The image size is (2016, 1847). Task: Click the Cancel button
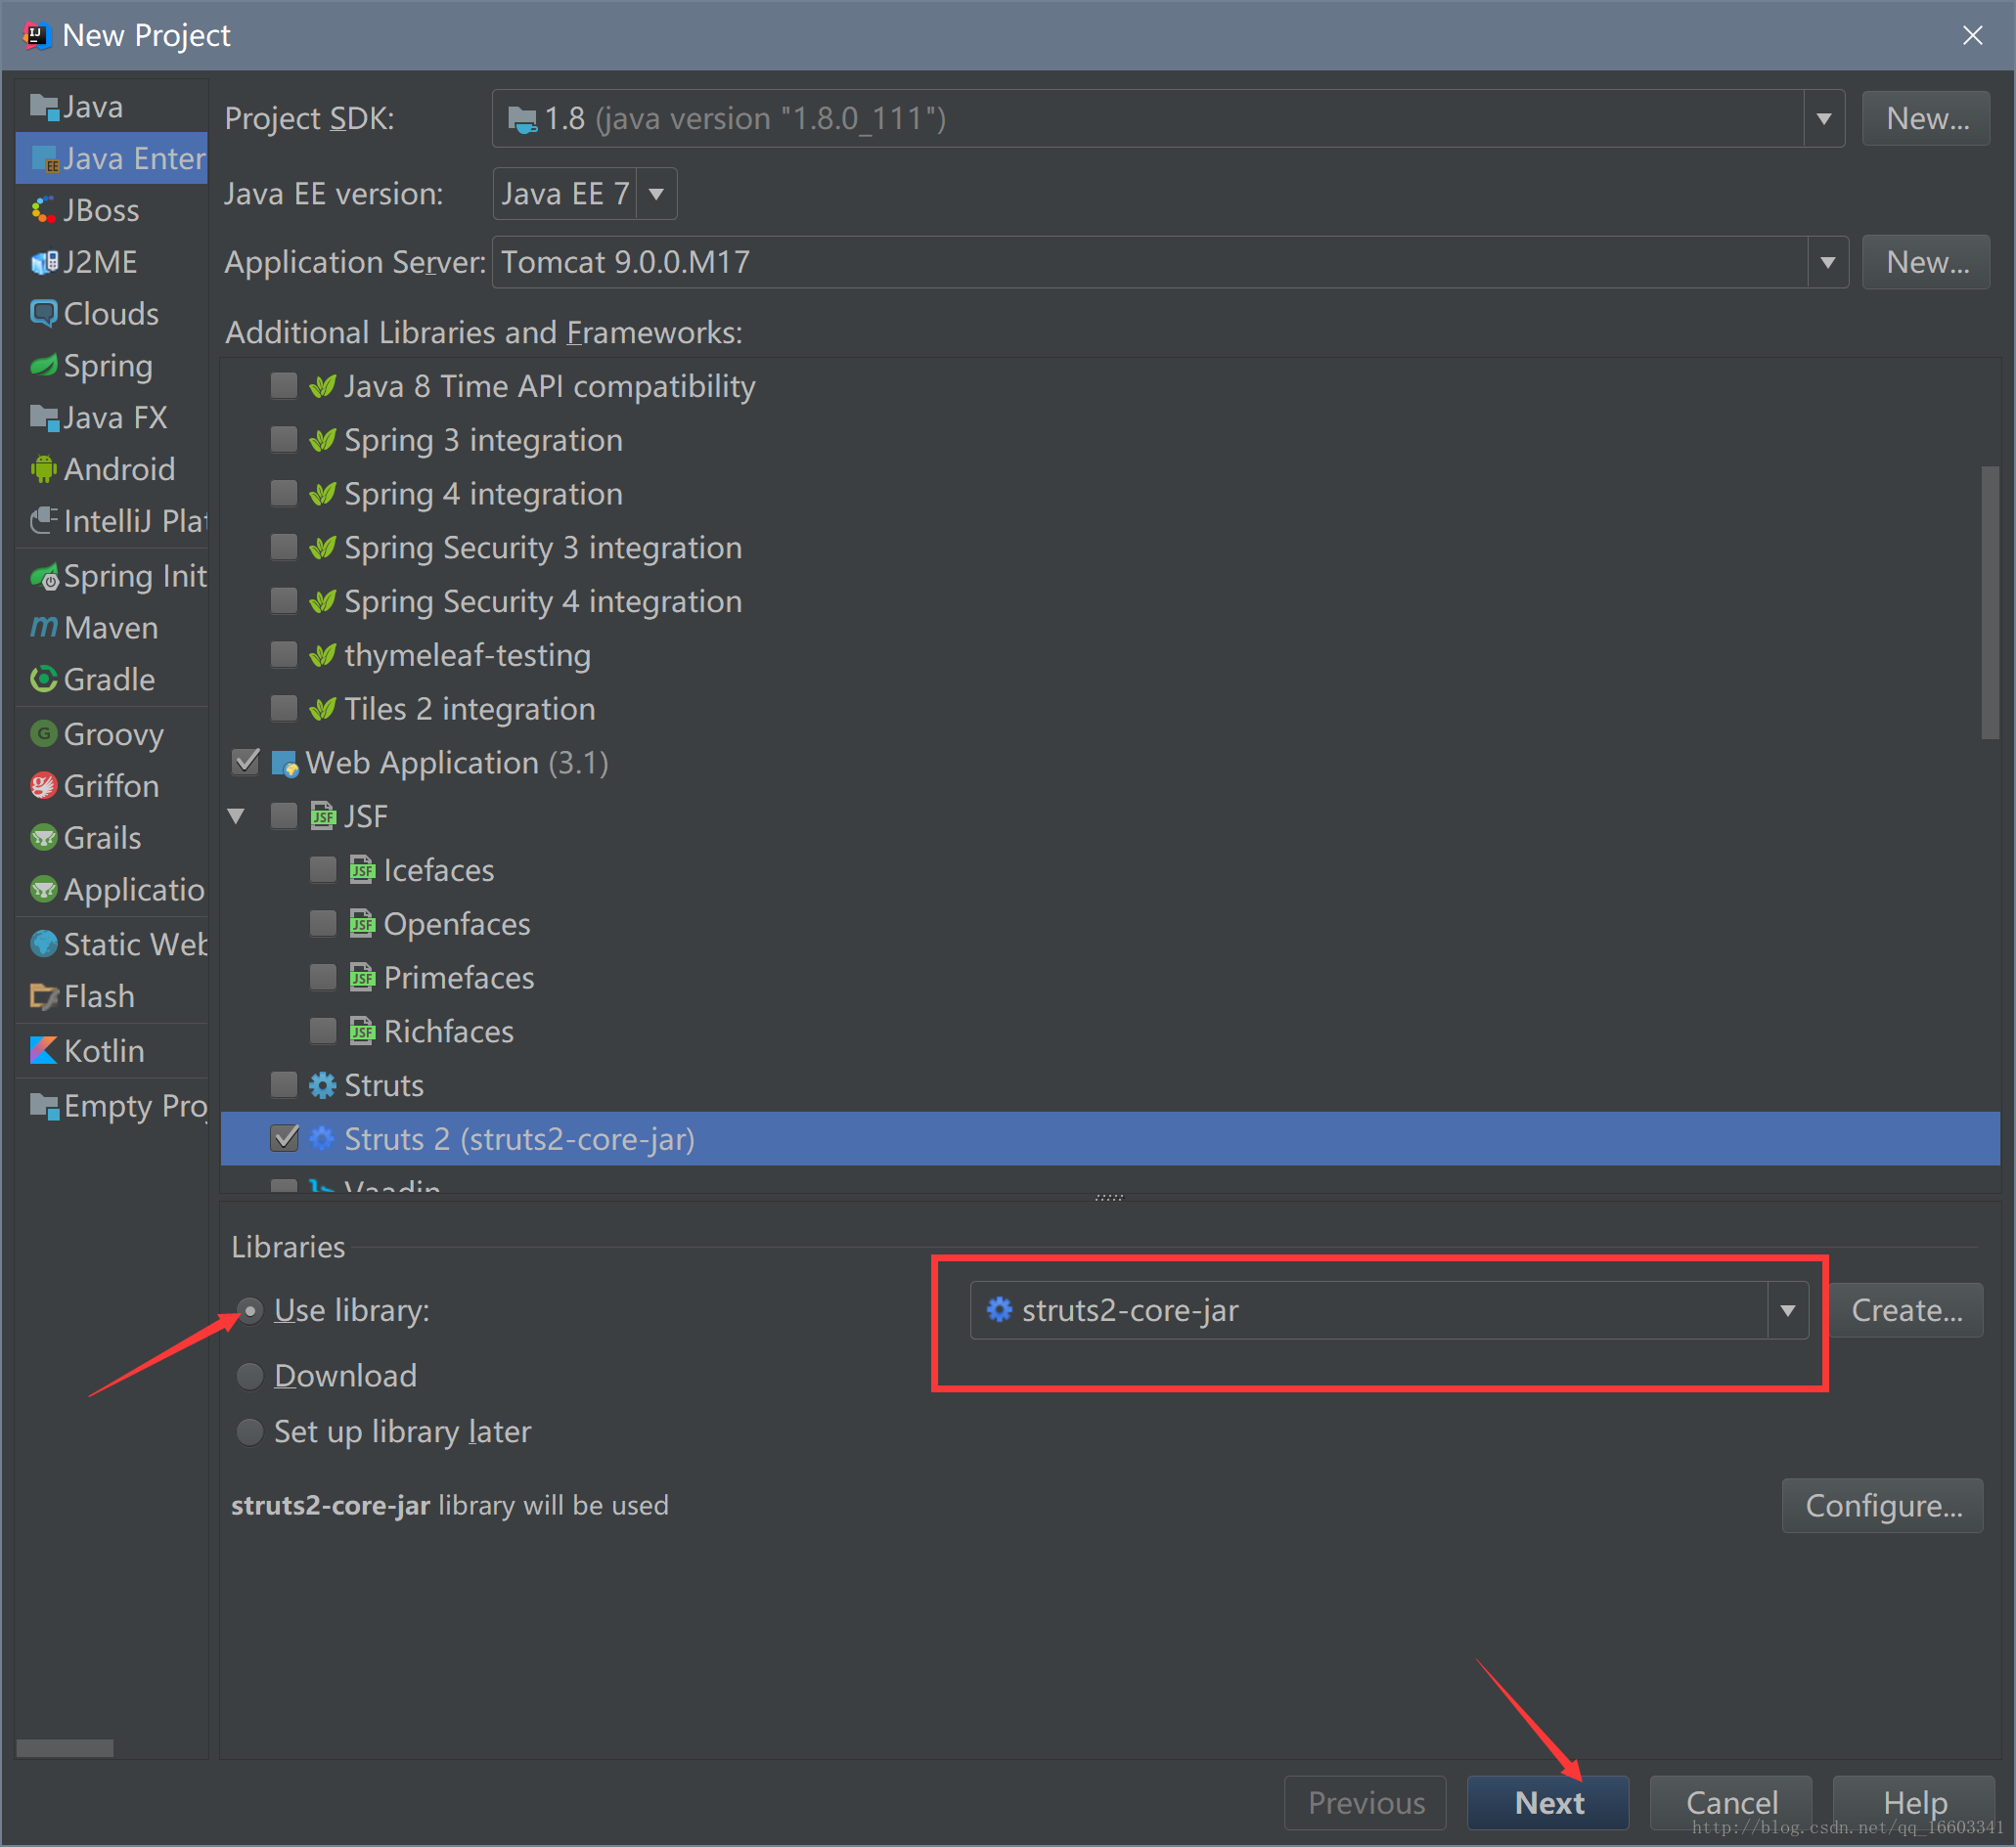pos(1731,1803)
